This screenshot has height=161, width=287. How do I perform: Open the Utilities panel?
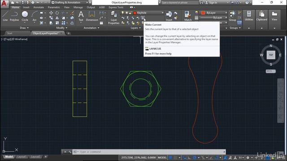click(249, 16)
